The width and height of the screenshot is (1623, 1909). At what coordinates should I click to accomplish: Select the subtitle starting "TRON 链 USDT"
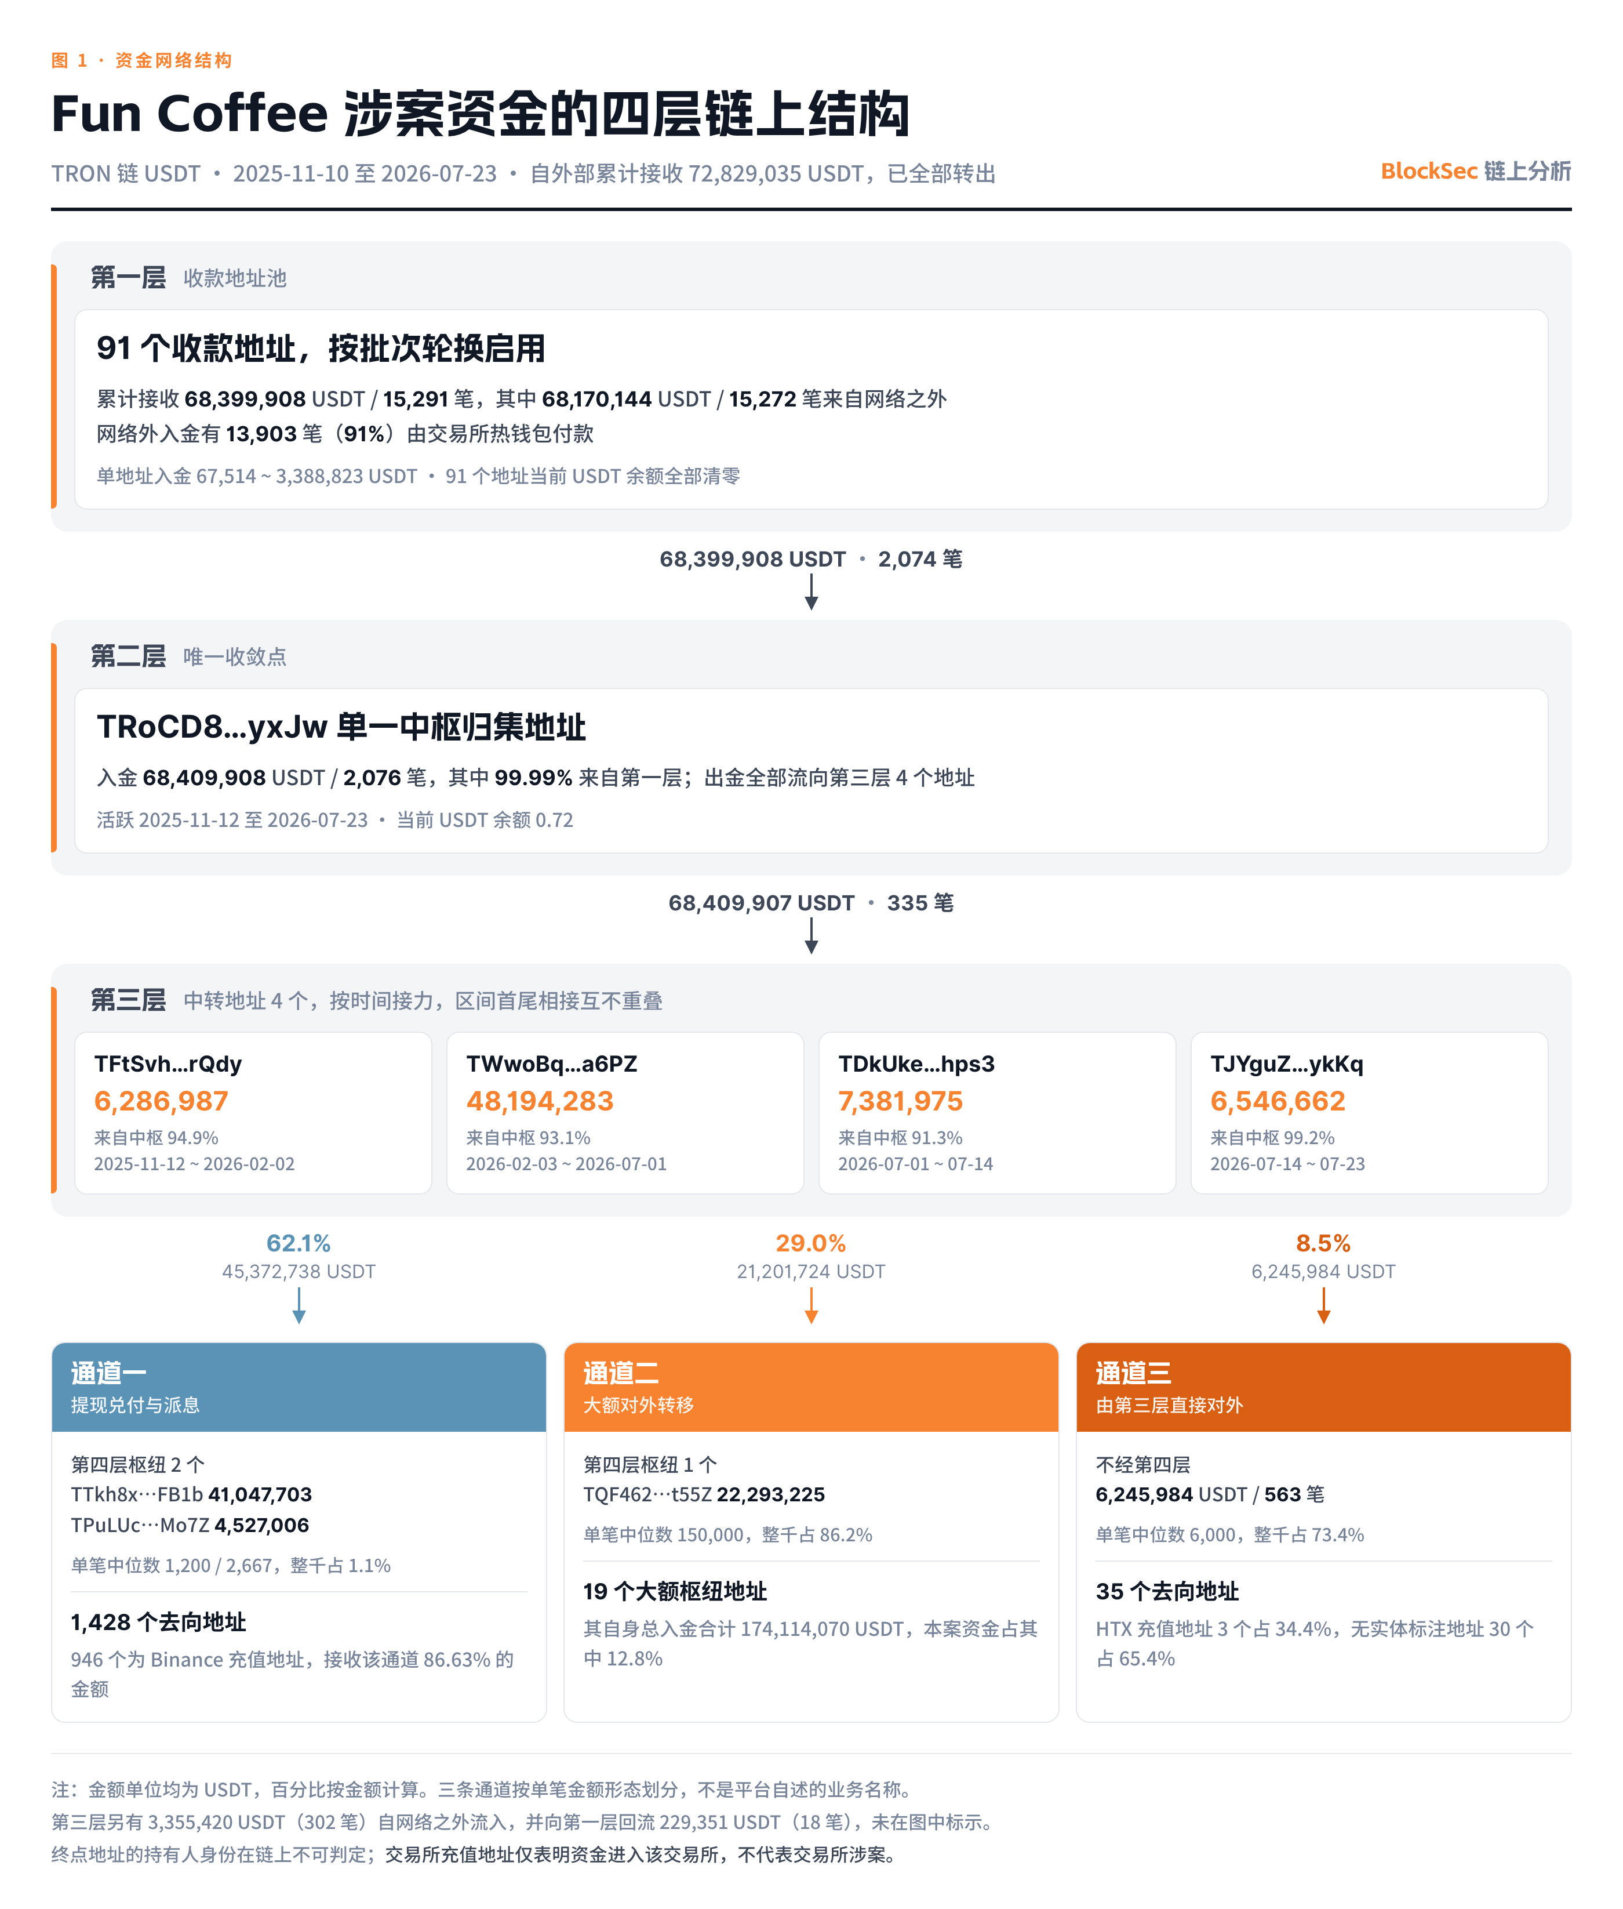[523, 174]
